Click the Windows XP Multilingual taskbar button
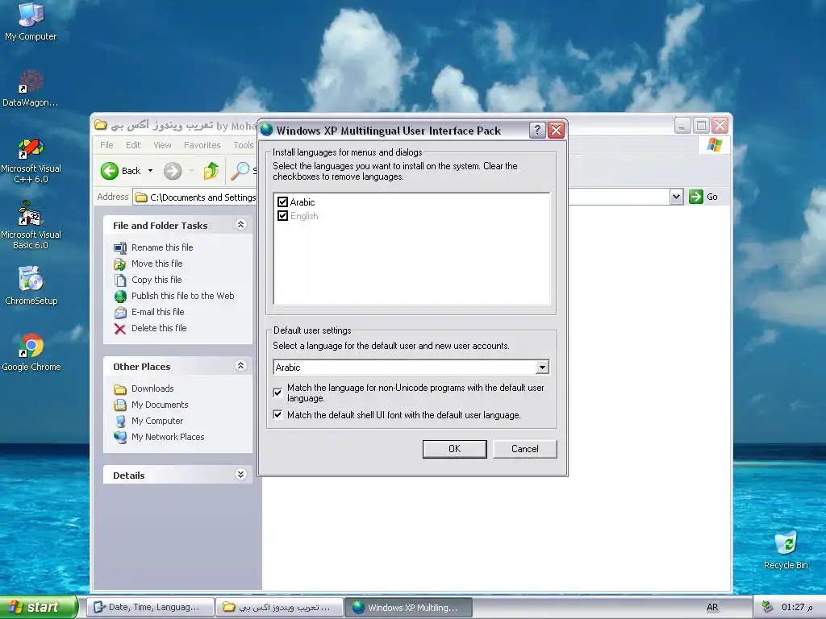The width and height of the screenshot is (826, 619). [408, 608]
